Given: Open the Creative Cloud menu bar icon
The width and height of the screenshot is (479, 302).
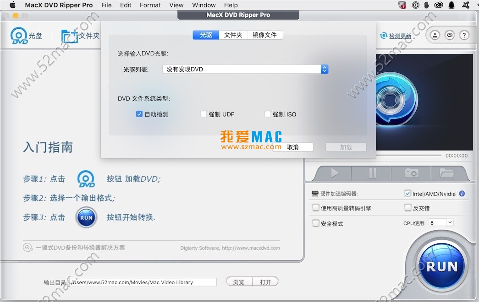Looking at the screenshot, I should (438, 5).
